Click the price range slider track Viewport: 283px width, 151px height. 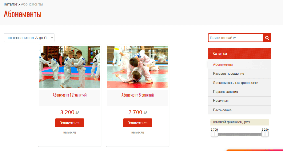tap(240, 134)
